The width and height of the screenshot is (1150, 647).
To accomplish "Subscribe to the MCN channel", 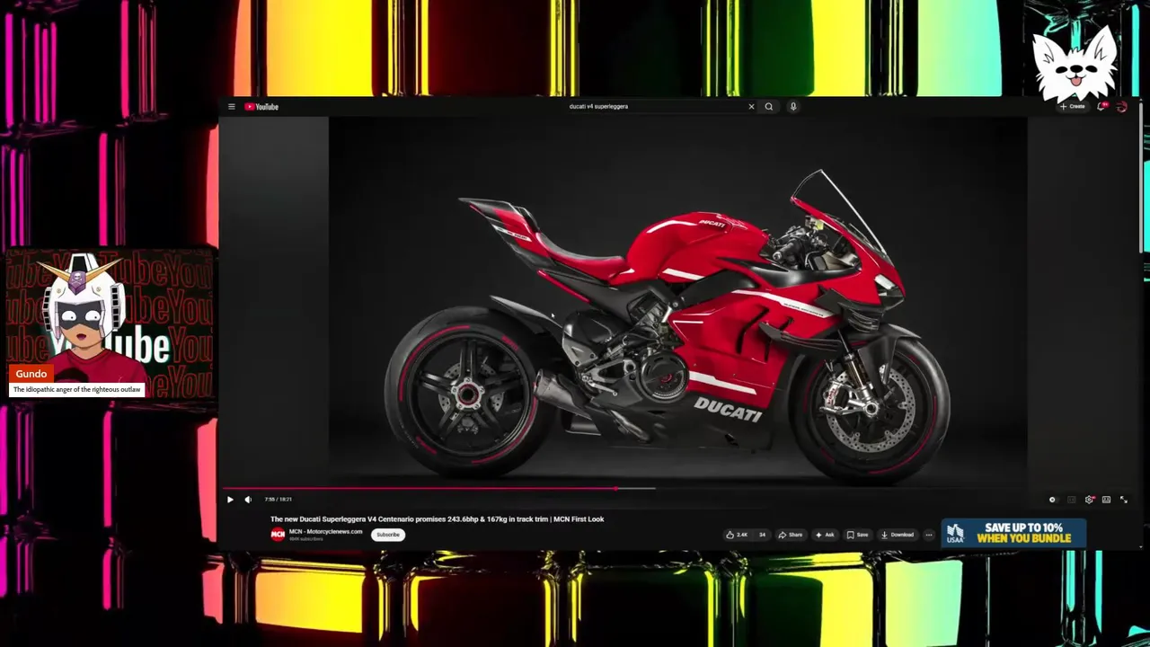I will [388, 535].
